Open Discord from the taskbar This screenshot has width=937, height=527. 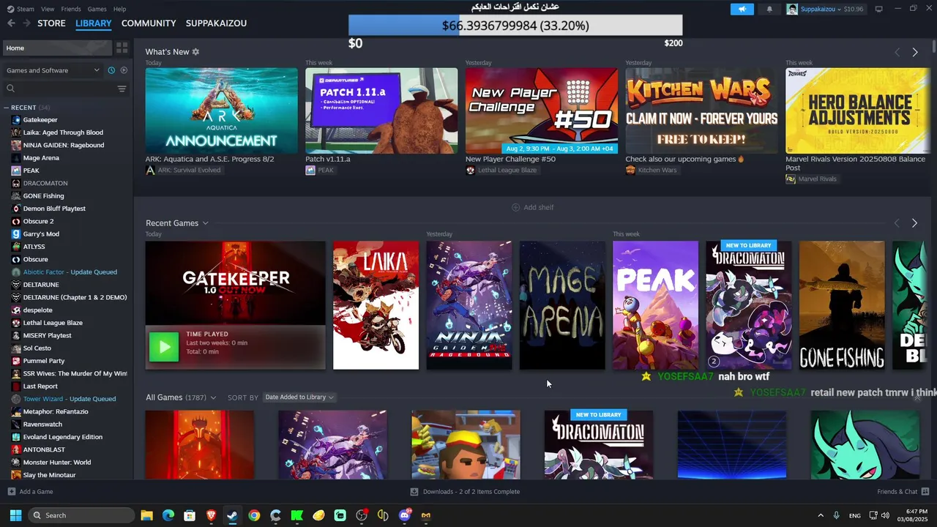(405, 515)
